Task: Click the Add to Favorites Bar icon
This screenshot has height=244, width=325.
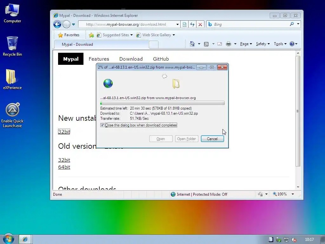Action: click(91, 35)
